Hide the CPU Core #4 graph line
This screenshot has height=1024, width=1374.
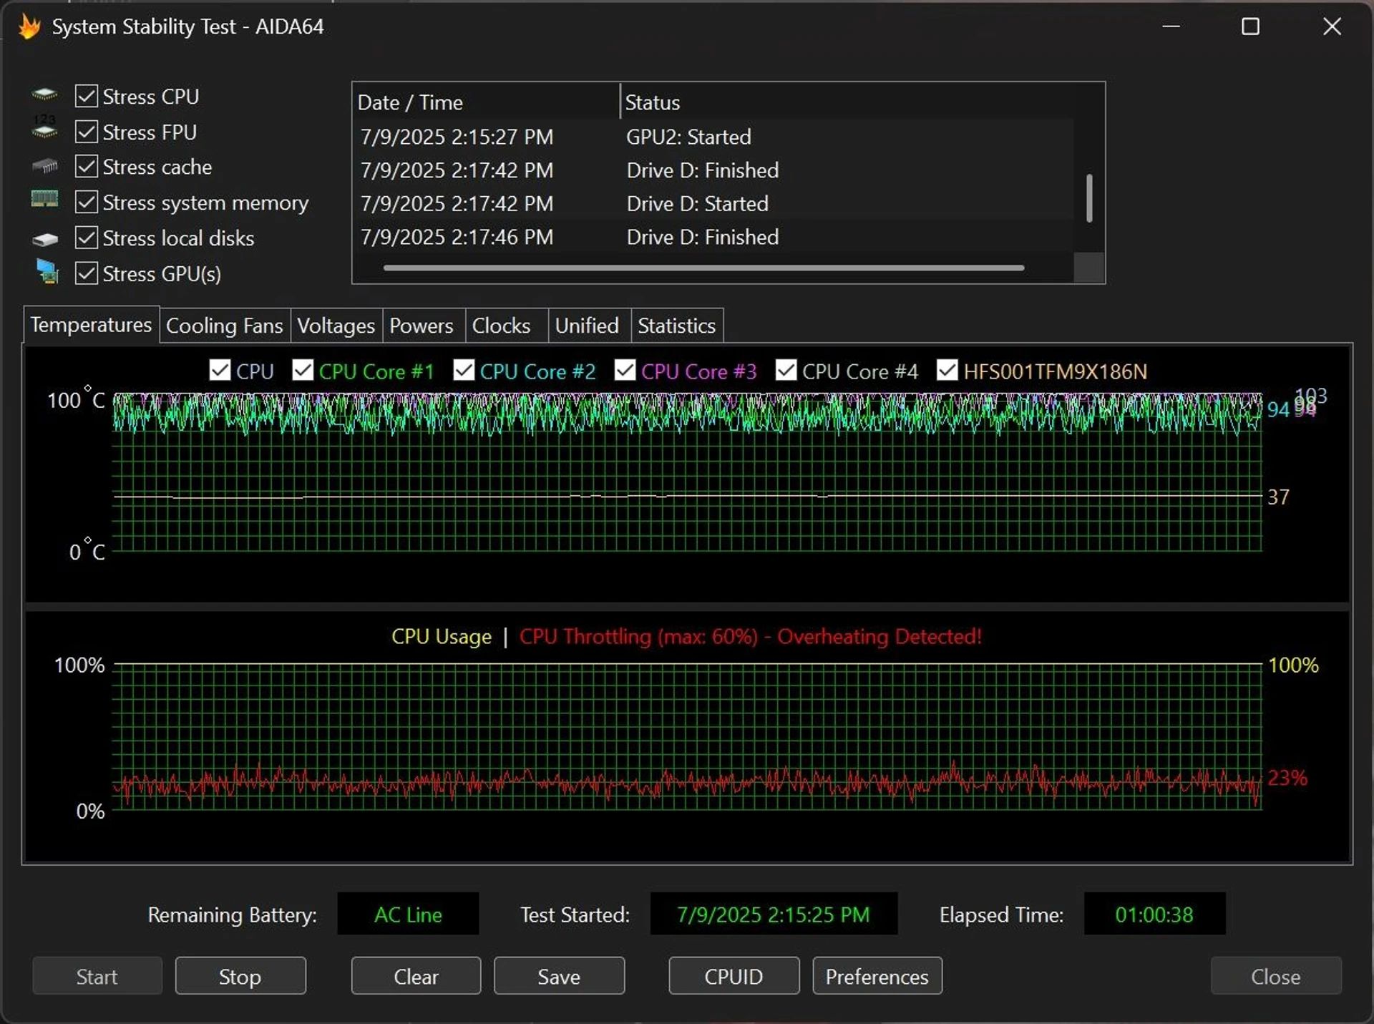(786, 371)
